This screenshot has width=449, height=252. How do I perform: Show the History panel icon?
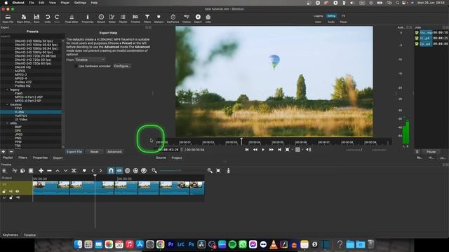click(187, 19)
